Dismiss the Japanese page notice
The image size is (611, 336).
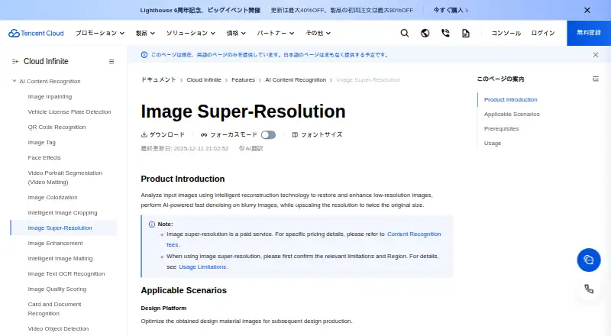click(596, 55)
